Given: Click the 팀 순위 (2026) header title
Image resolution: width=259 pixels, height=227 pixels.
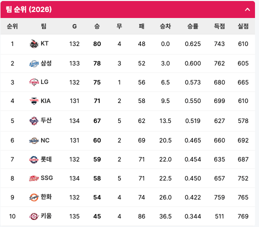Looking at the screenshot, I should 29,9.
